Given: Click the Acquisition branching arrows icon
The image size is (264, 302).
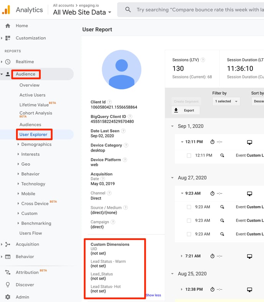Looking at the screenshot, I should [8, 244].
